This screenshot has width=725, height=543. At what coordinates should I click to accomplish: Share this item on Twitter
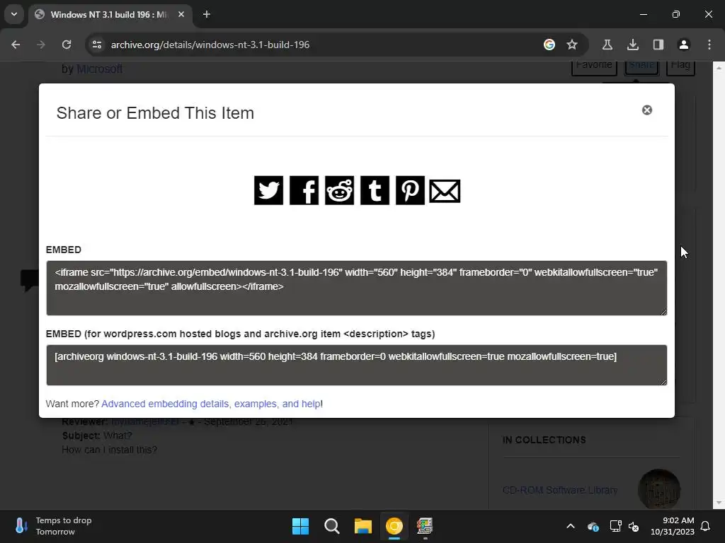pyautogui.click(x=268, y=190)
